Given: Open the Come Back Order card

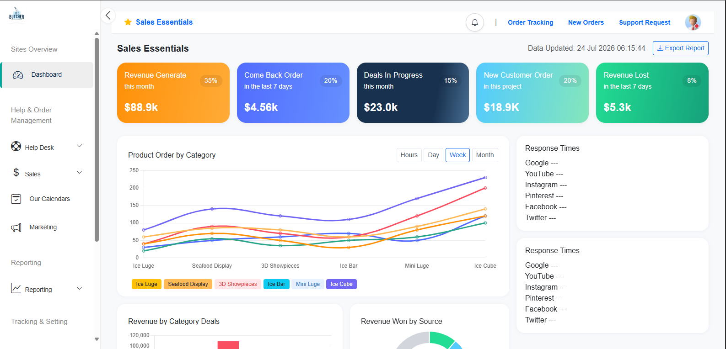Looking at the screenshot, I should tap(293, 93).
